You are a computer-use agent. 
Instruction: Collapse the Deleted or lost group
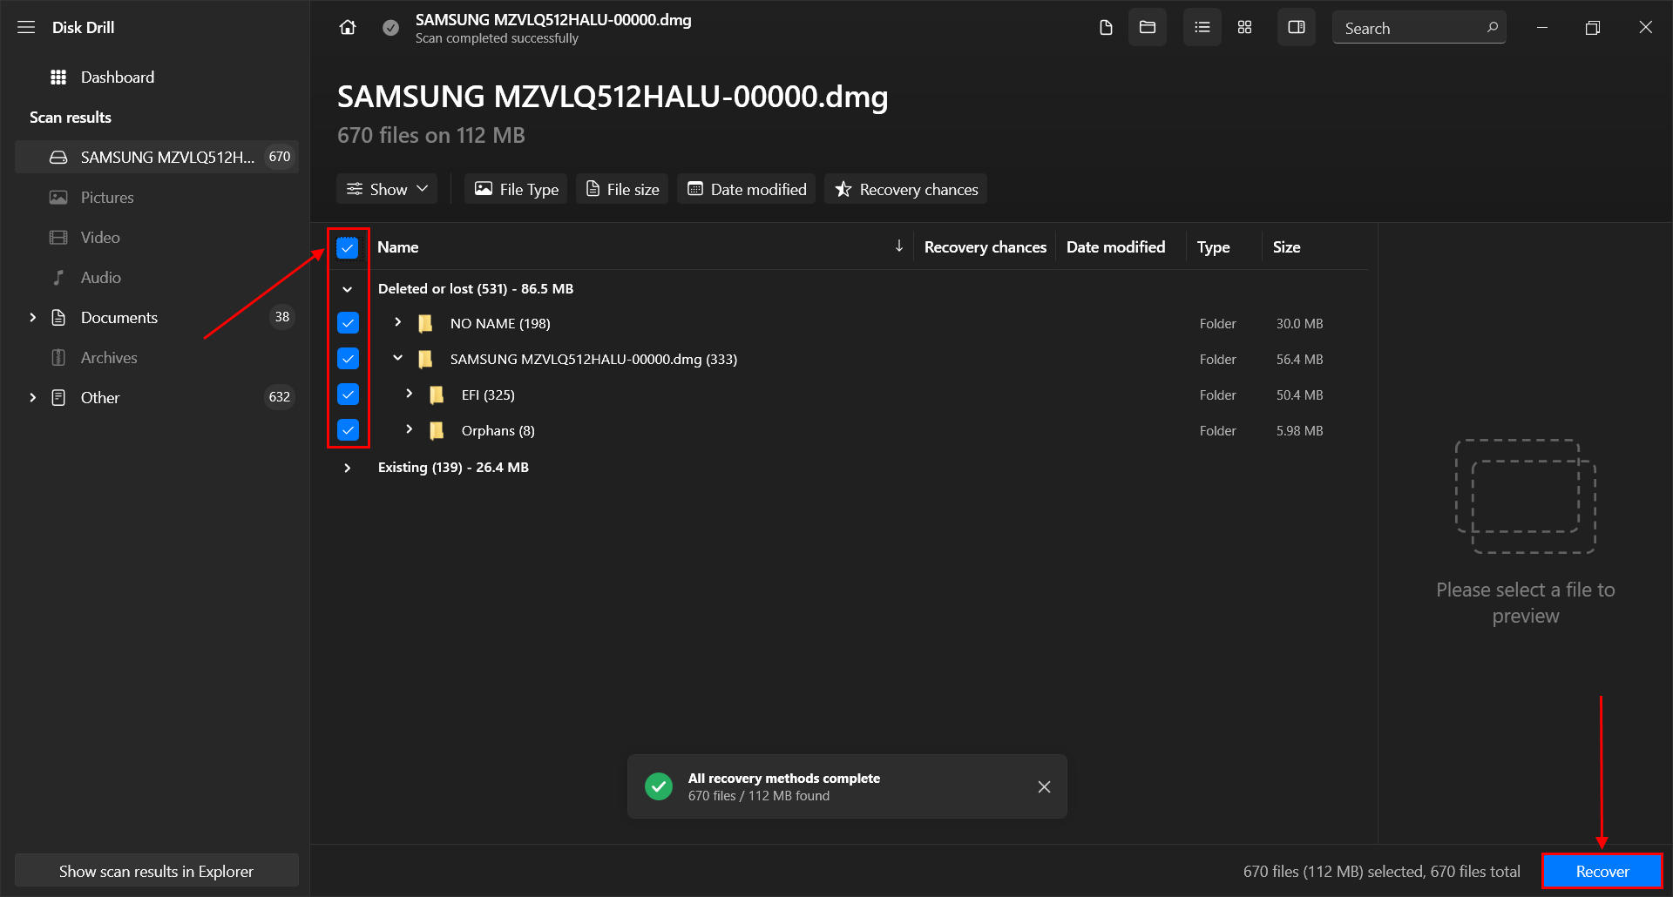(x=348, y=289)
